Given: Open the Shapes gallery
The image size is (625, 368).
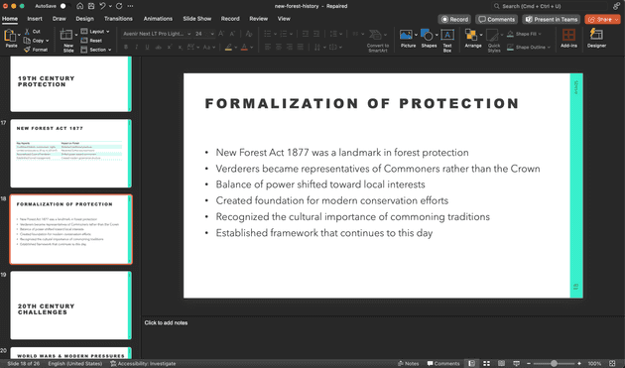Looking at the screenshot, I should click(427, 35).
